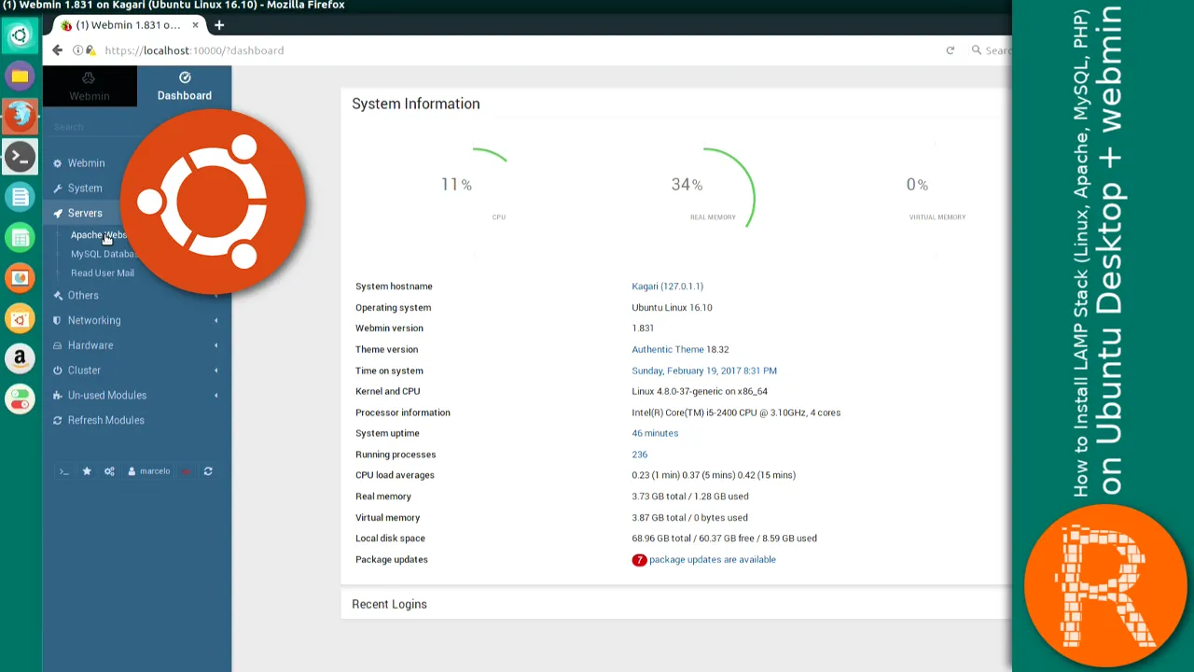Open Ubuntu Software from the dock
The height and width of the screenshot is (672, 1194).
click(20, 318)
